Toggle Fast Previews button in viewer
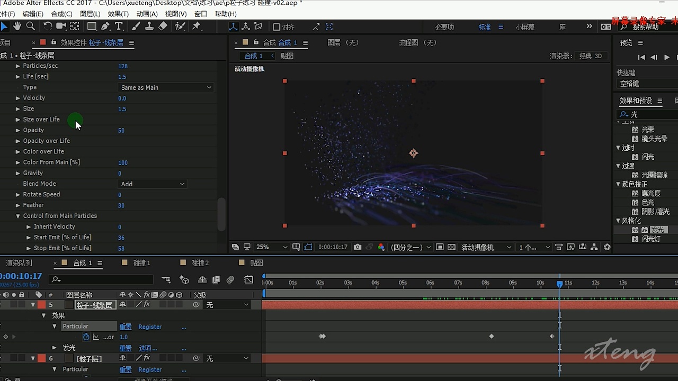Screen dimensions: 678x381 point(571,247)
